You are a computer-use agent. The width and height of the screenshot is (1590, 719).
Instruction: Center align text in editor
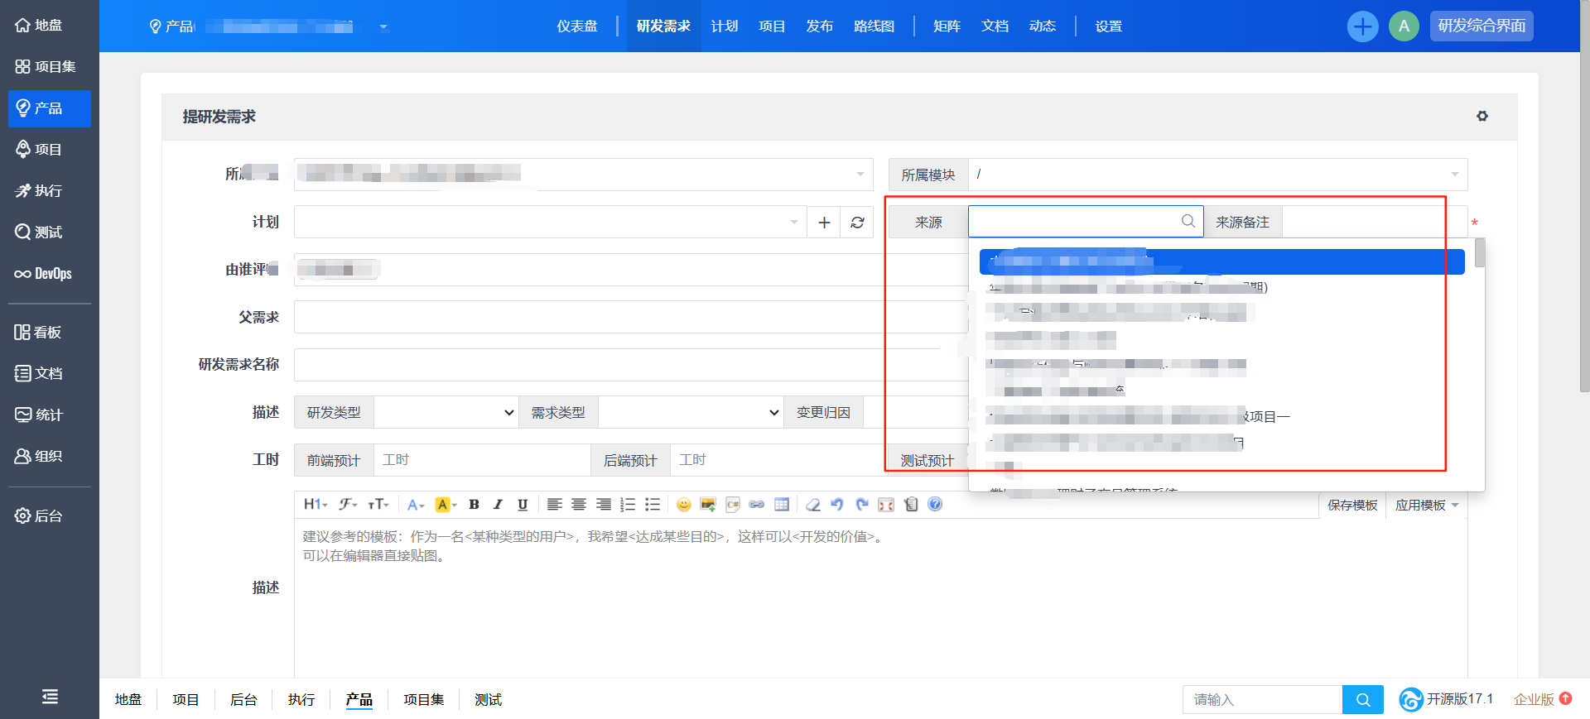579,505
